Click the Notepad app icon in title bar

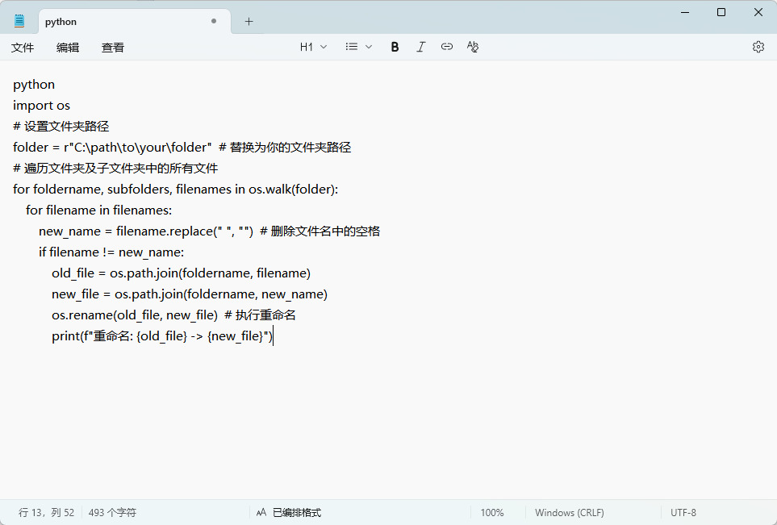point(19,21)
